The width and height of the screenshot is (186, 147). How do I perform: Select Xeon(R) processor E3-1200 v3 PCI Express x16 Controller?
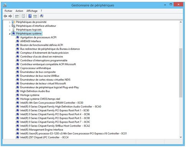tap(74, 134)
